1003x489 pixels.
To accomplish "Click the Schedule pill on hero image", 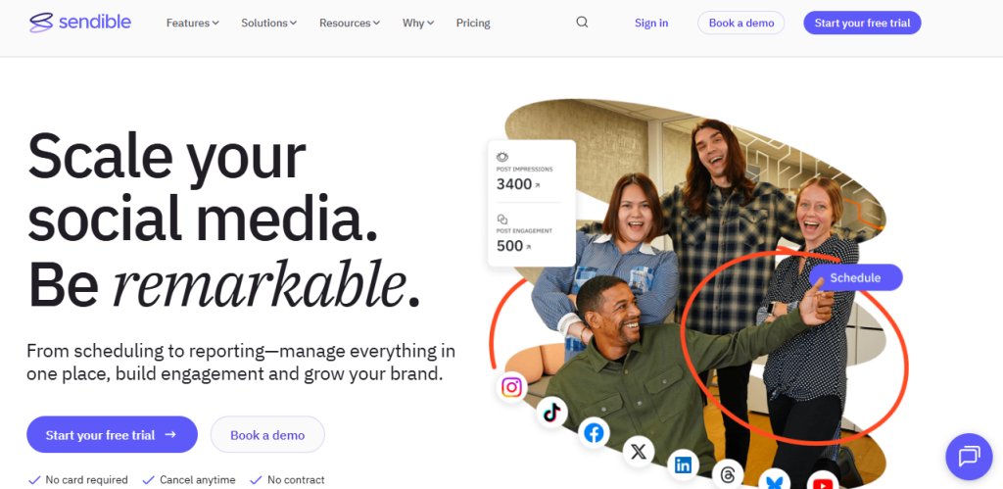I will tap(856, 277).
